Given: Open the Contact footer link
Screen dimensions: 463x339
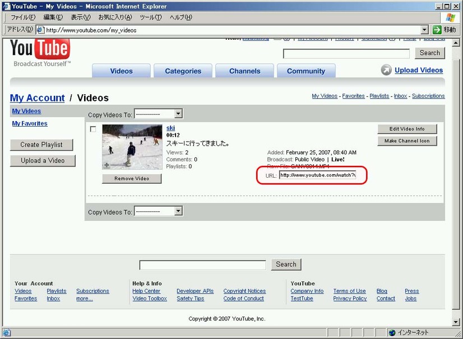Looking at the screenshot, I should [x=386, y=299].
